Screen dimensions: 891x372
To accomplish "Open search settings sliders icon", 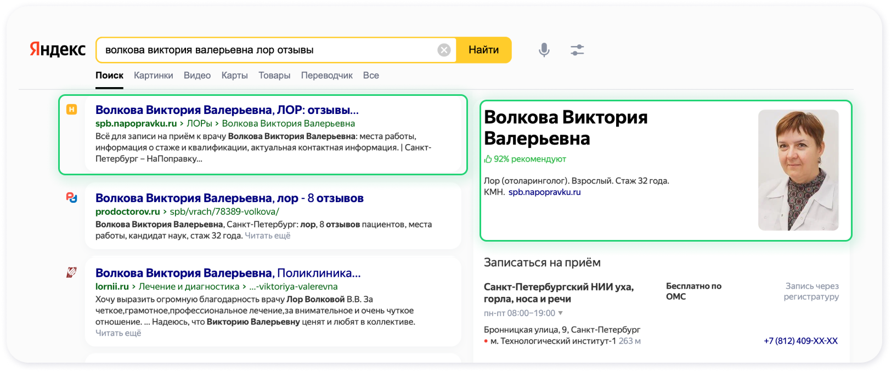I will [577, 50].
